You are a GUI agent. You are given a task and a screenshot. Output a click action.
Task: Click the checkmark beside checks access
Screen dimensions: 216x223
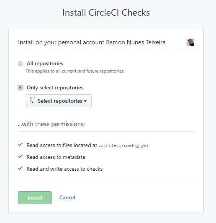20,168
